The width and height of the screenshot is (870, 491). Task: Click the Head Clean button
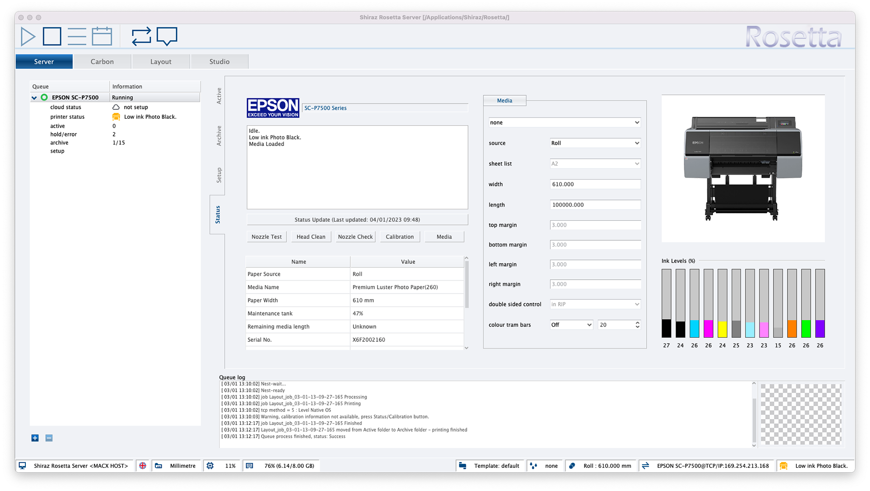tap(311, 237)
